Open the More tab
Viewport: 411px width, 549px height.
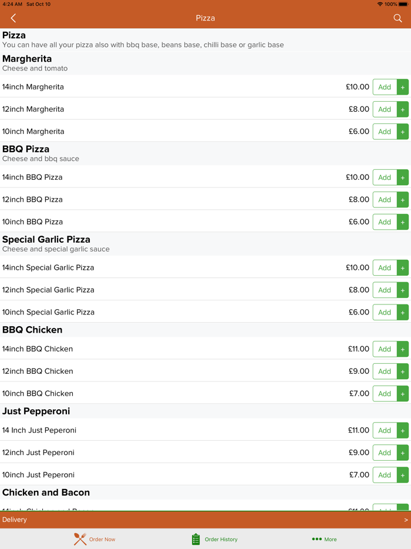pyautogui.click(x=331, y=539)
